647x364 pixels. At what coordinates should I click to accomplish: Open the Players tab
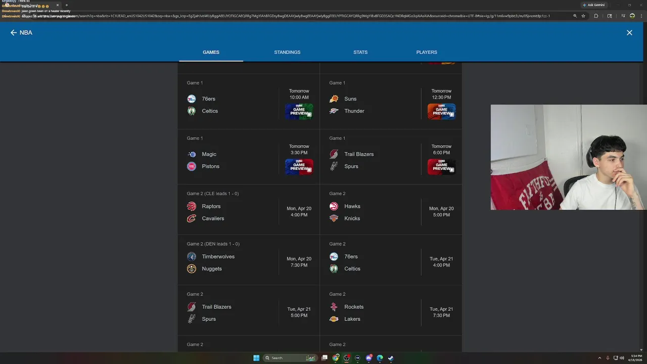point(427,52)
